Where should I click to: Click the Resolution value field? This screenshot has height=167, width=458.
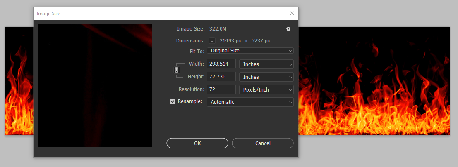tap(221, 89)
